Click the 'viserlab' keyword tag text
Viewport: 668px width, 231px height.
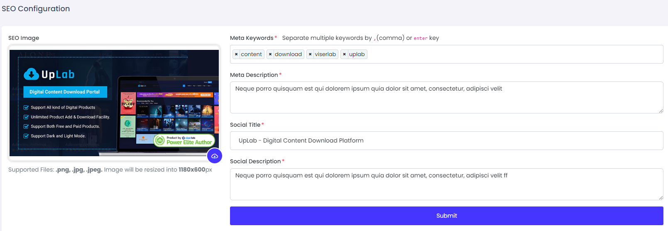pos(325,54)
